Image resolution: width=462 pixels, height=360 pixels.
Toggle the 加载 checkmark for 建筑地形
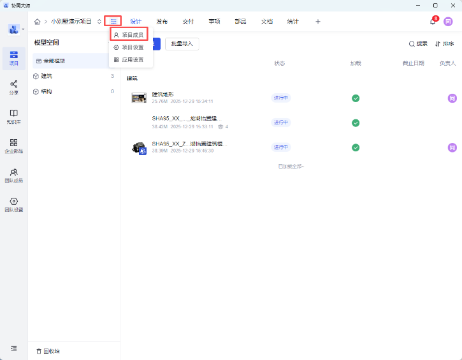pos(356,98)
